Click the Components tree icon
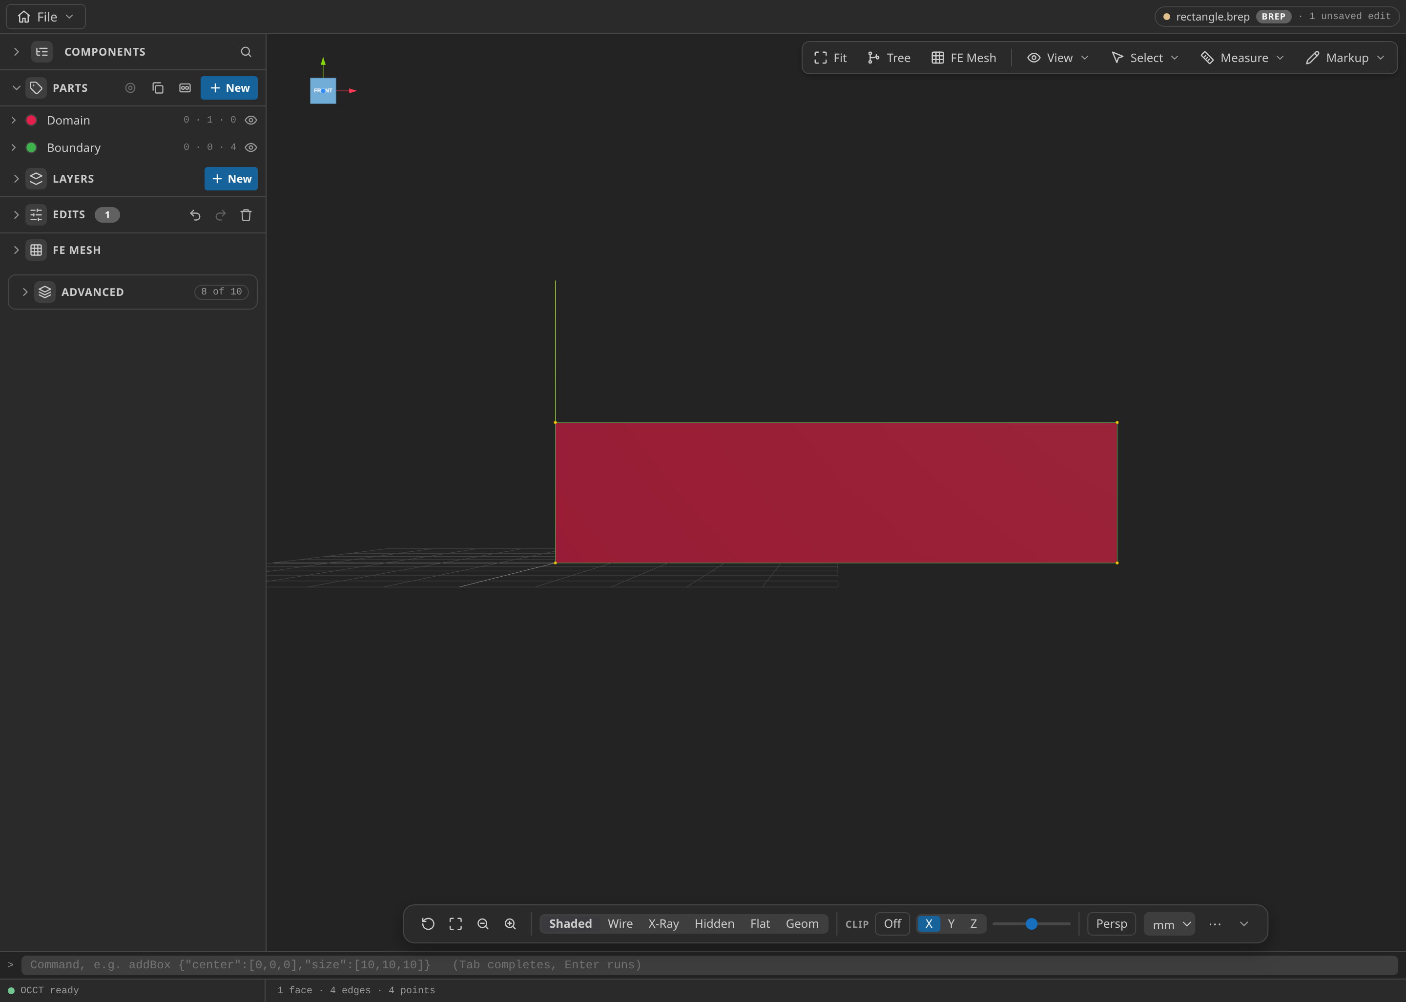 tap(42, 52)
